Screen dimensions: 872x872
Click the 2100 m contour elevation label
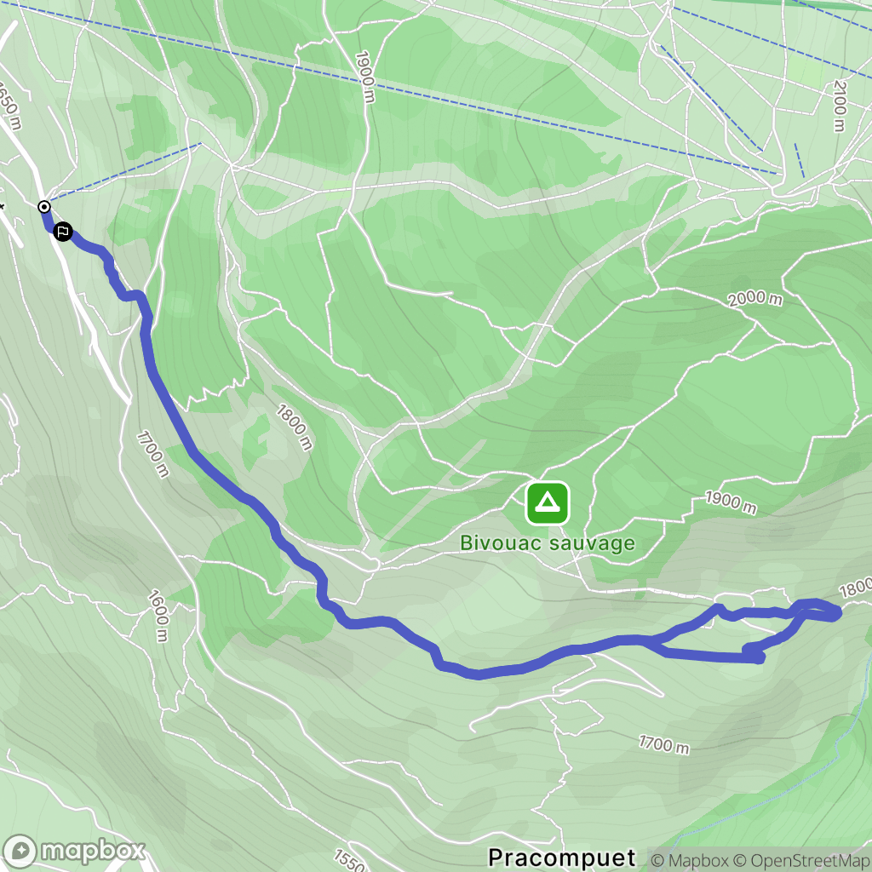coord(840,106)
